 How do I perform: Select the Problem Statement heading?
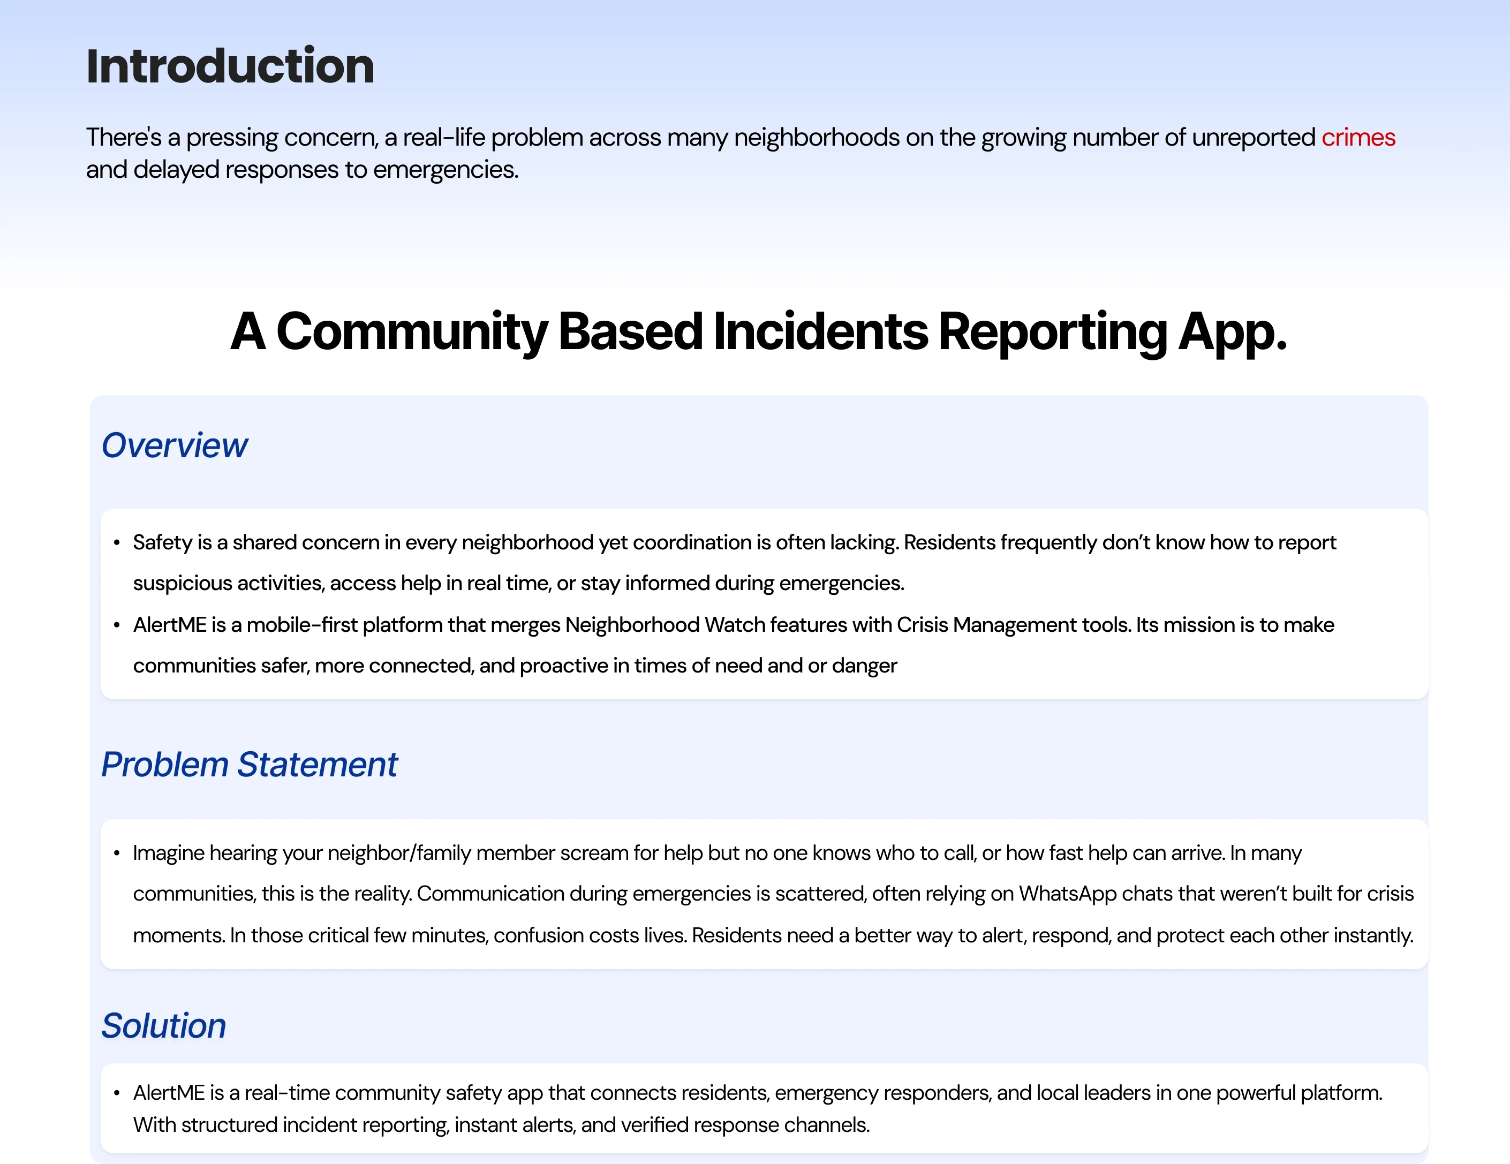coord(249,765)
